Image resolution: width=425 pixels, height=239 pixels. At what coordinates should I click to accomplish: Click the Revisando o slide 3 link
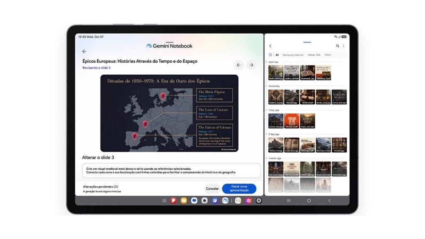(96, 68)
